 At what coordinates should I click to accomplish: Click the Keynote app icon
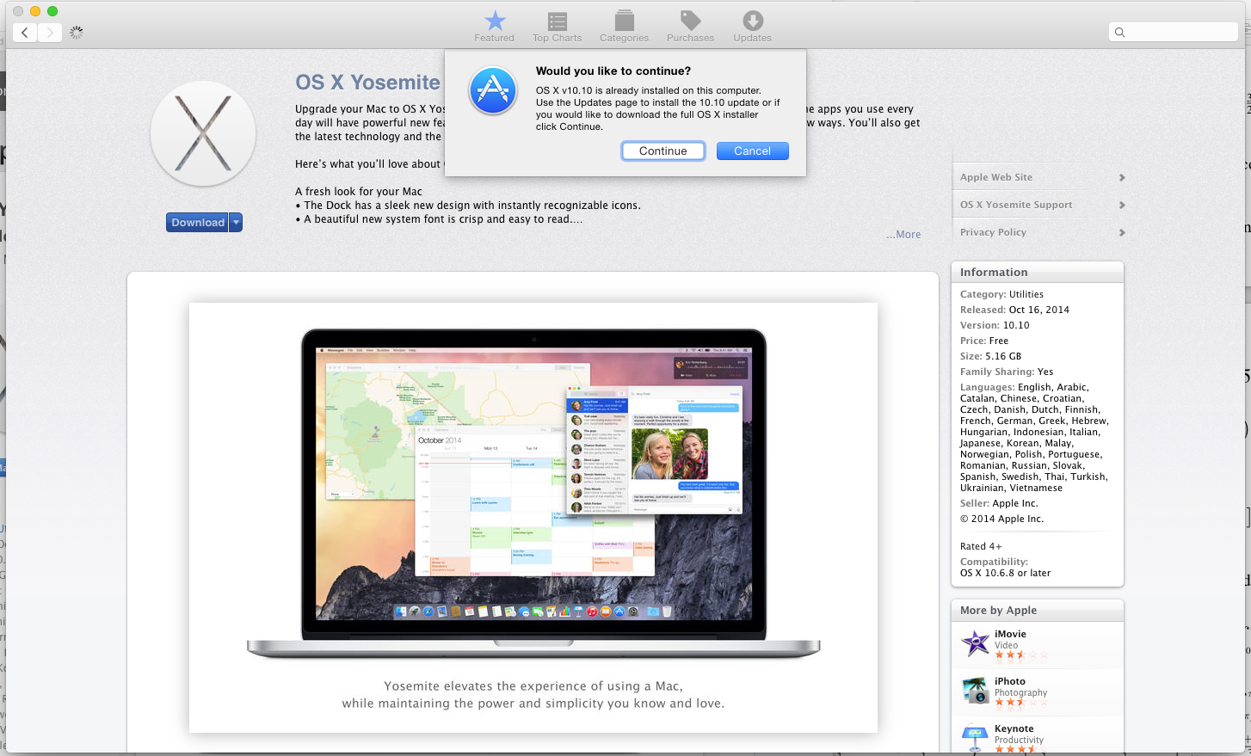point(975,738)
